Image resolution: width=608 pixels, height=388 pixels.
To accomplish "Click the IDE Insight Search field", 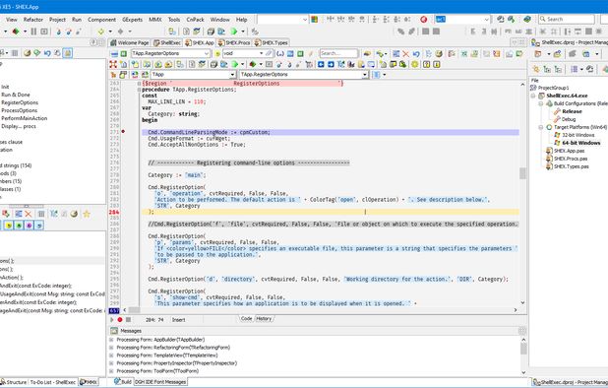I will pos(567,19).
